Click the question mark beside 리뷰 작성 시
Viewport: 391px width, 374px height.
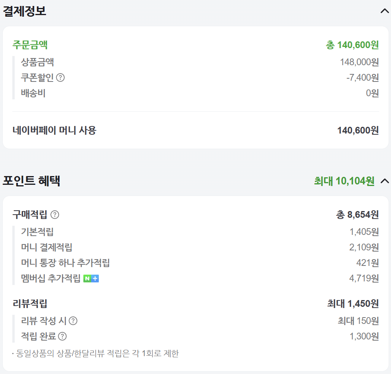73,321
